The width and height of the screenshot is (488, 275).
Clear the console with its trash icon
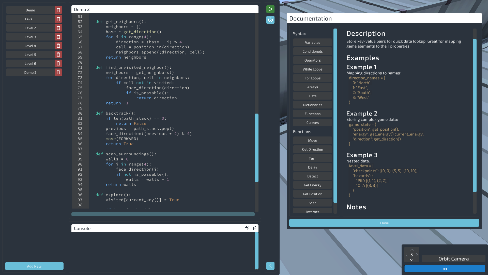pyautogui.click(x=254, y=228)
